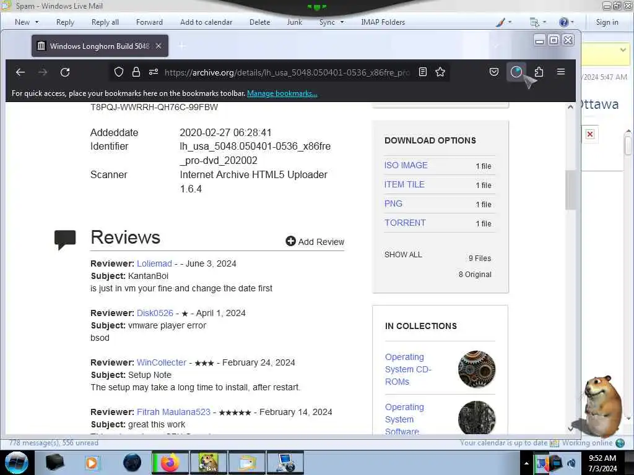
Task: Click the Working online globe status icon
Action: point(620,443)
